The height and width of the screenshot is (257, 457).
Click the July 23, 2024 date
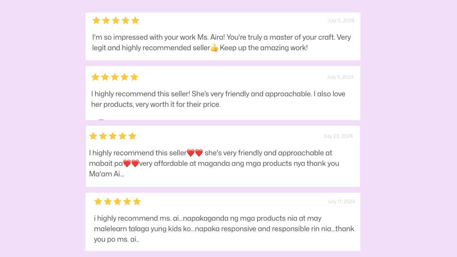coord(338,136)
